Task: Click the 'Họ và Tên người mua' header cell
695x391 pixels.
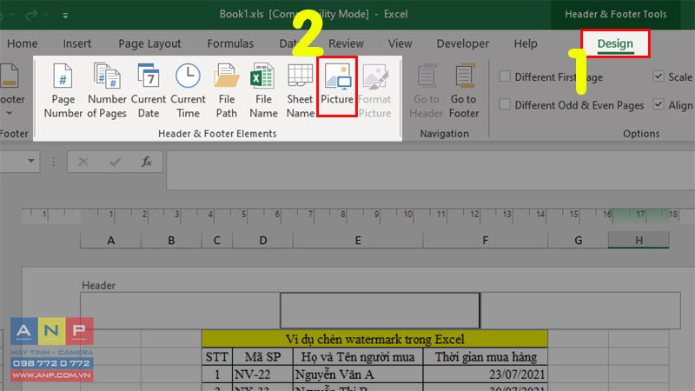Action: pos(358,357)
